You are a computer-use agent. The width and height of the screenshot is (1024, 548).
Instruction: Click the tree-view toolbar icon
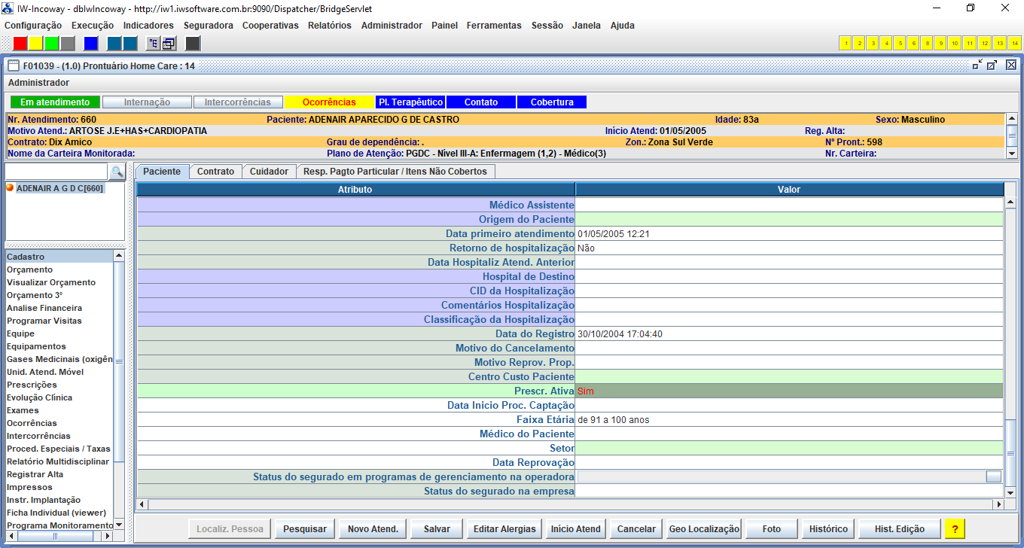coord(153,43)
